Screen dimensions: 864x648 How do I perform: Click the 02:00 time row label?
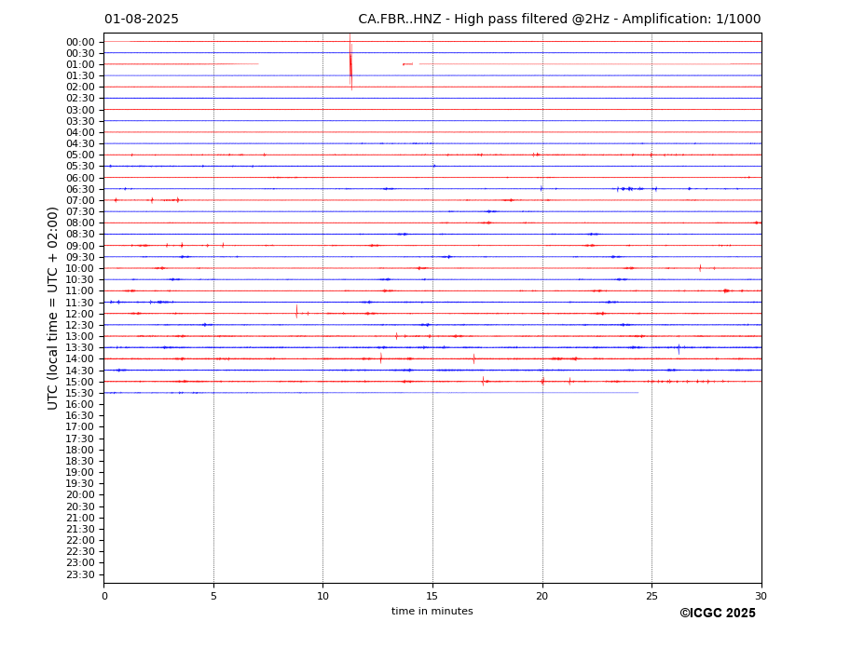(x=80, y=87)
